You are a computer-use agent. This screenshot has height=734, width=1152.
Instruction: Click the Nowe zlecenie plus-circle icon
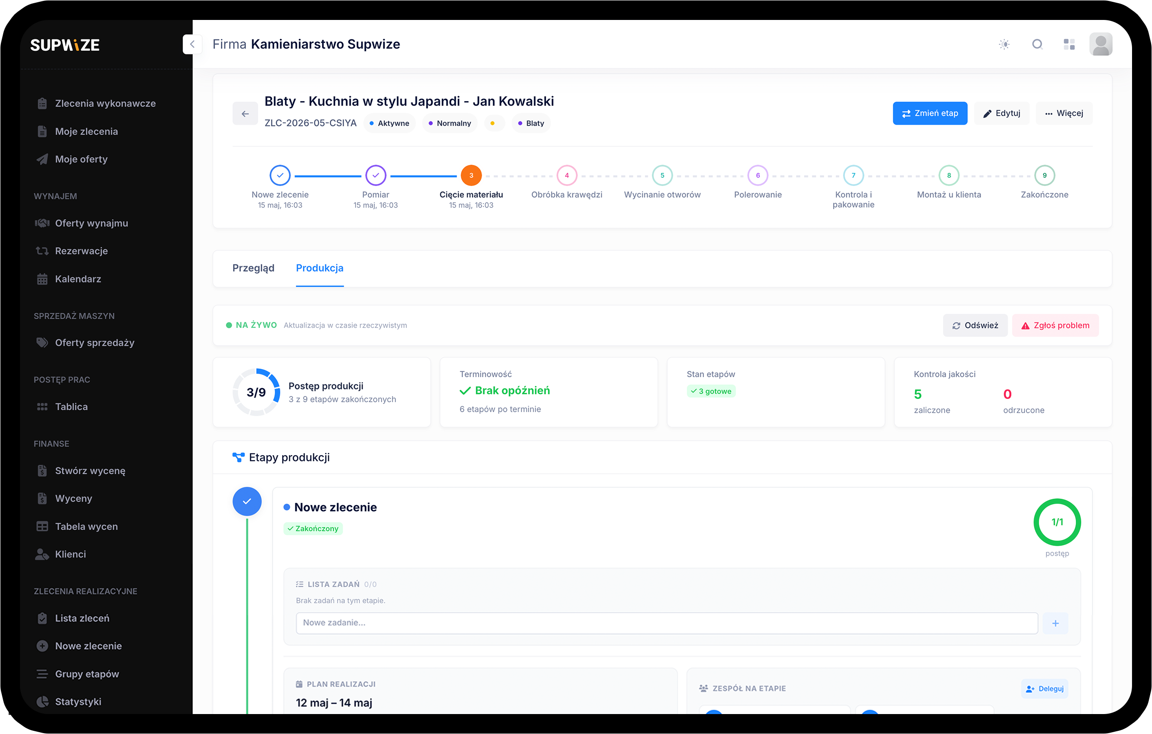click(x=42, y=647)
